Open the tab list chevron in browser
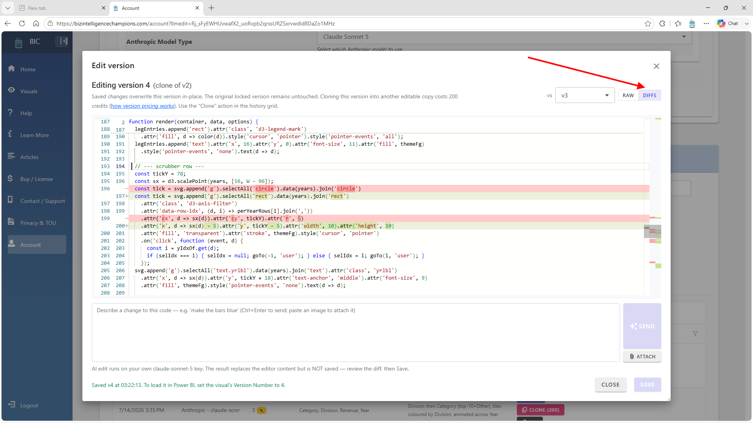 [x=7, y=8]
